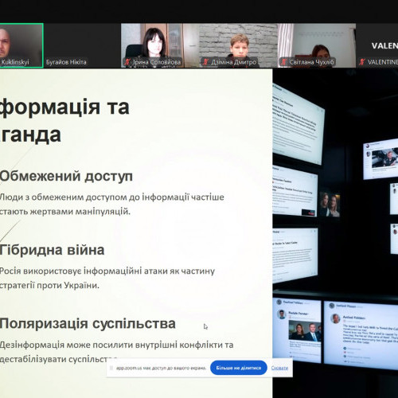Click the screen showing two women portrait
The image size is (398, 398).
[330, 204]
